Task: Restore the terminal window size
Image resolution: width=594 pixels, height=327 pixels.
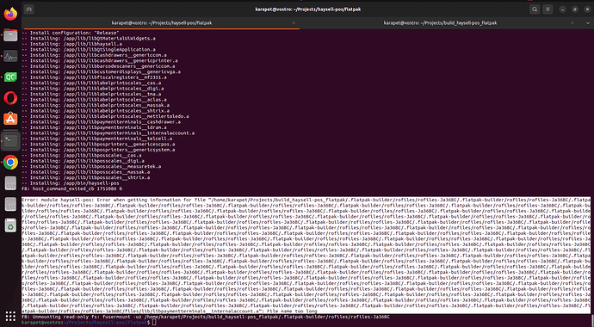Action: tap(575, 9)
